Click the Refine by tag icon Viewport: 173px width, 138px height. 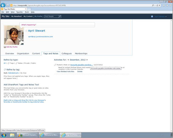[x=5, y=70]
